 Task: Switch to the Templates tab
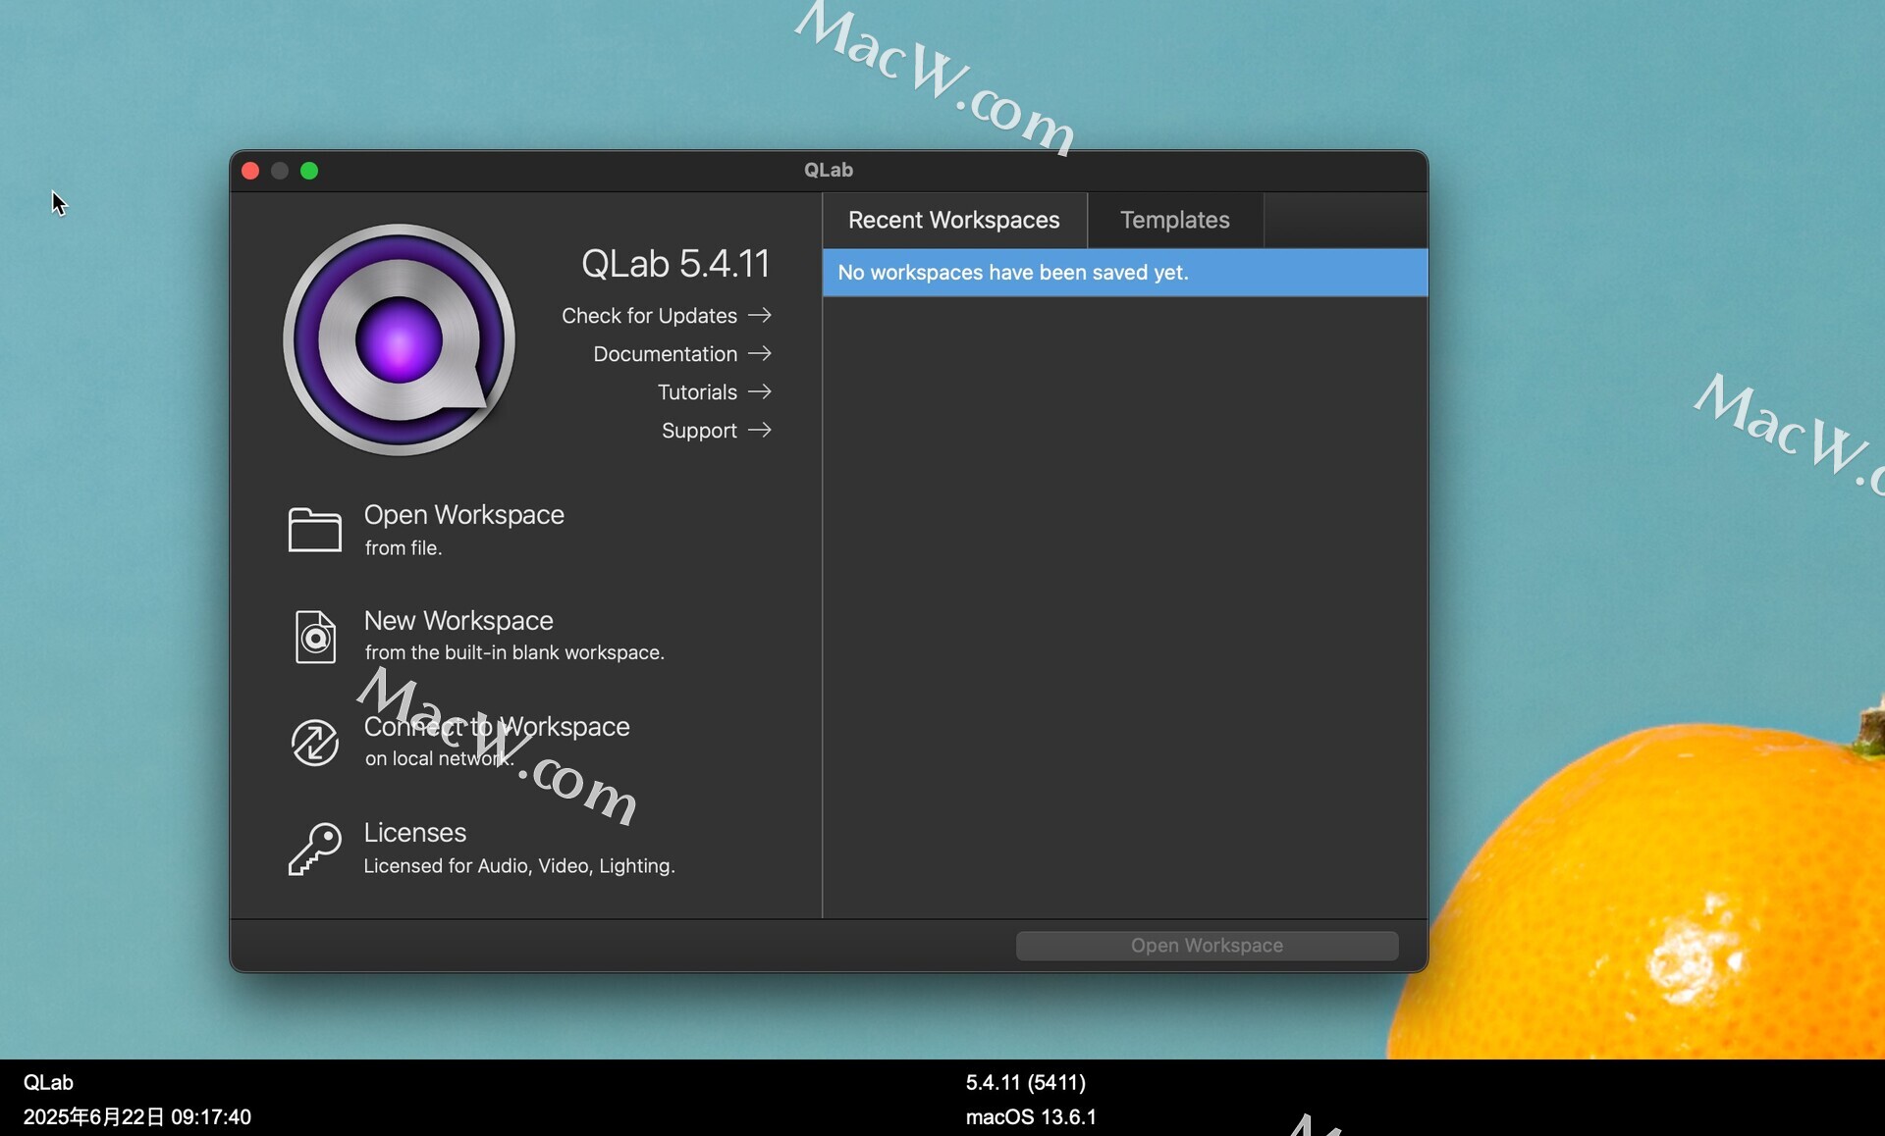1175,220
